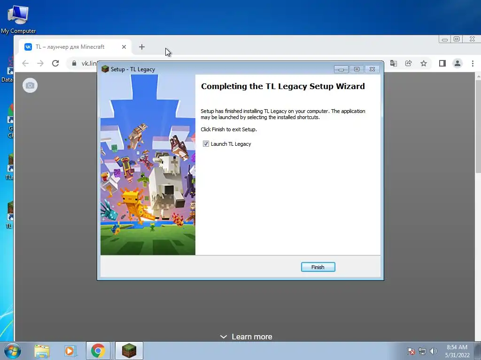Click the Finish button in setup wizard

pyautogui.click(x=318, y=267)
